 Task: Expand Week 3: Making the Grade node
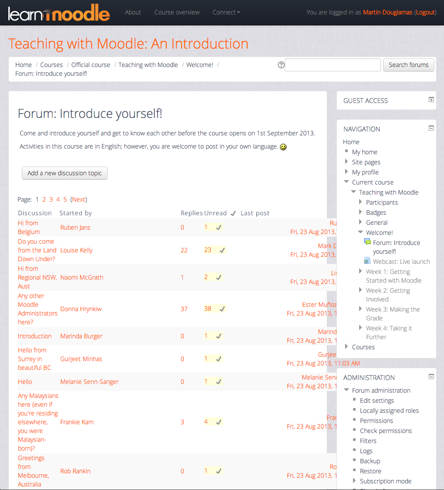[360, 309]
